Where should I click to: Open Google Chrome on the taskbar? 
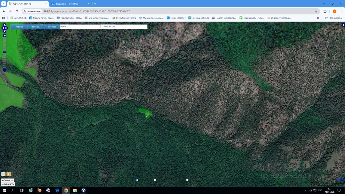66,190
